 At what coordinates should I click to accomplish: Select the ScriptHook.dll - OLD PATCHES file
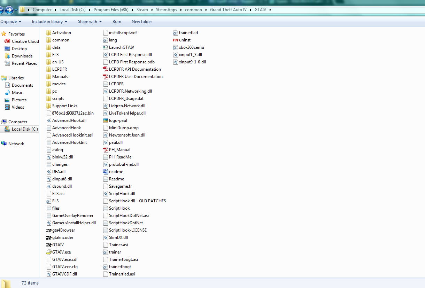click(134, 201)
